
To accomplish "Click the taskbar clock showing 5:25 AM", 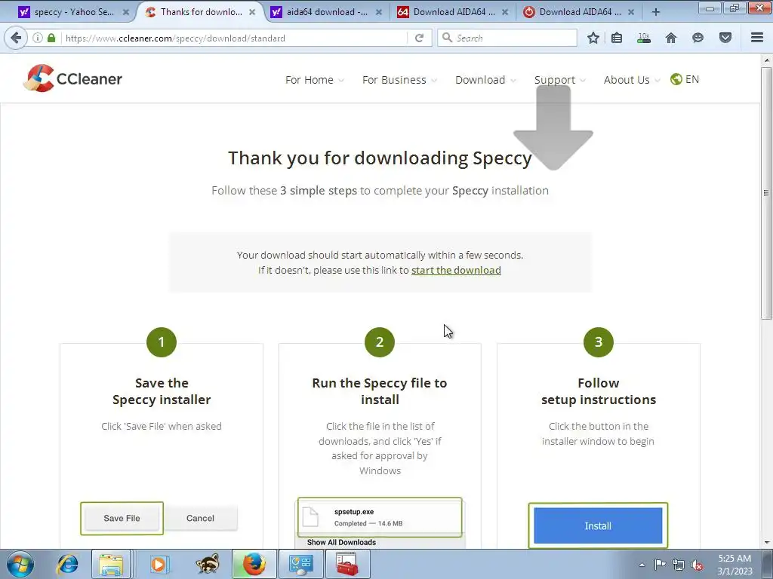I will 735,565.
